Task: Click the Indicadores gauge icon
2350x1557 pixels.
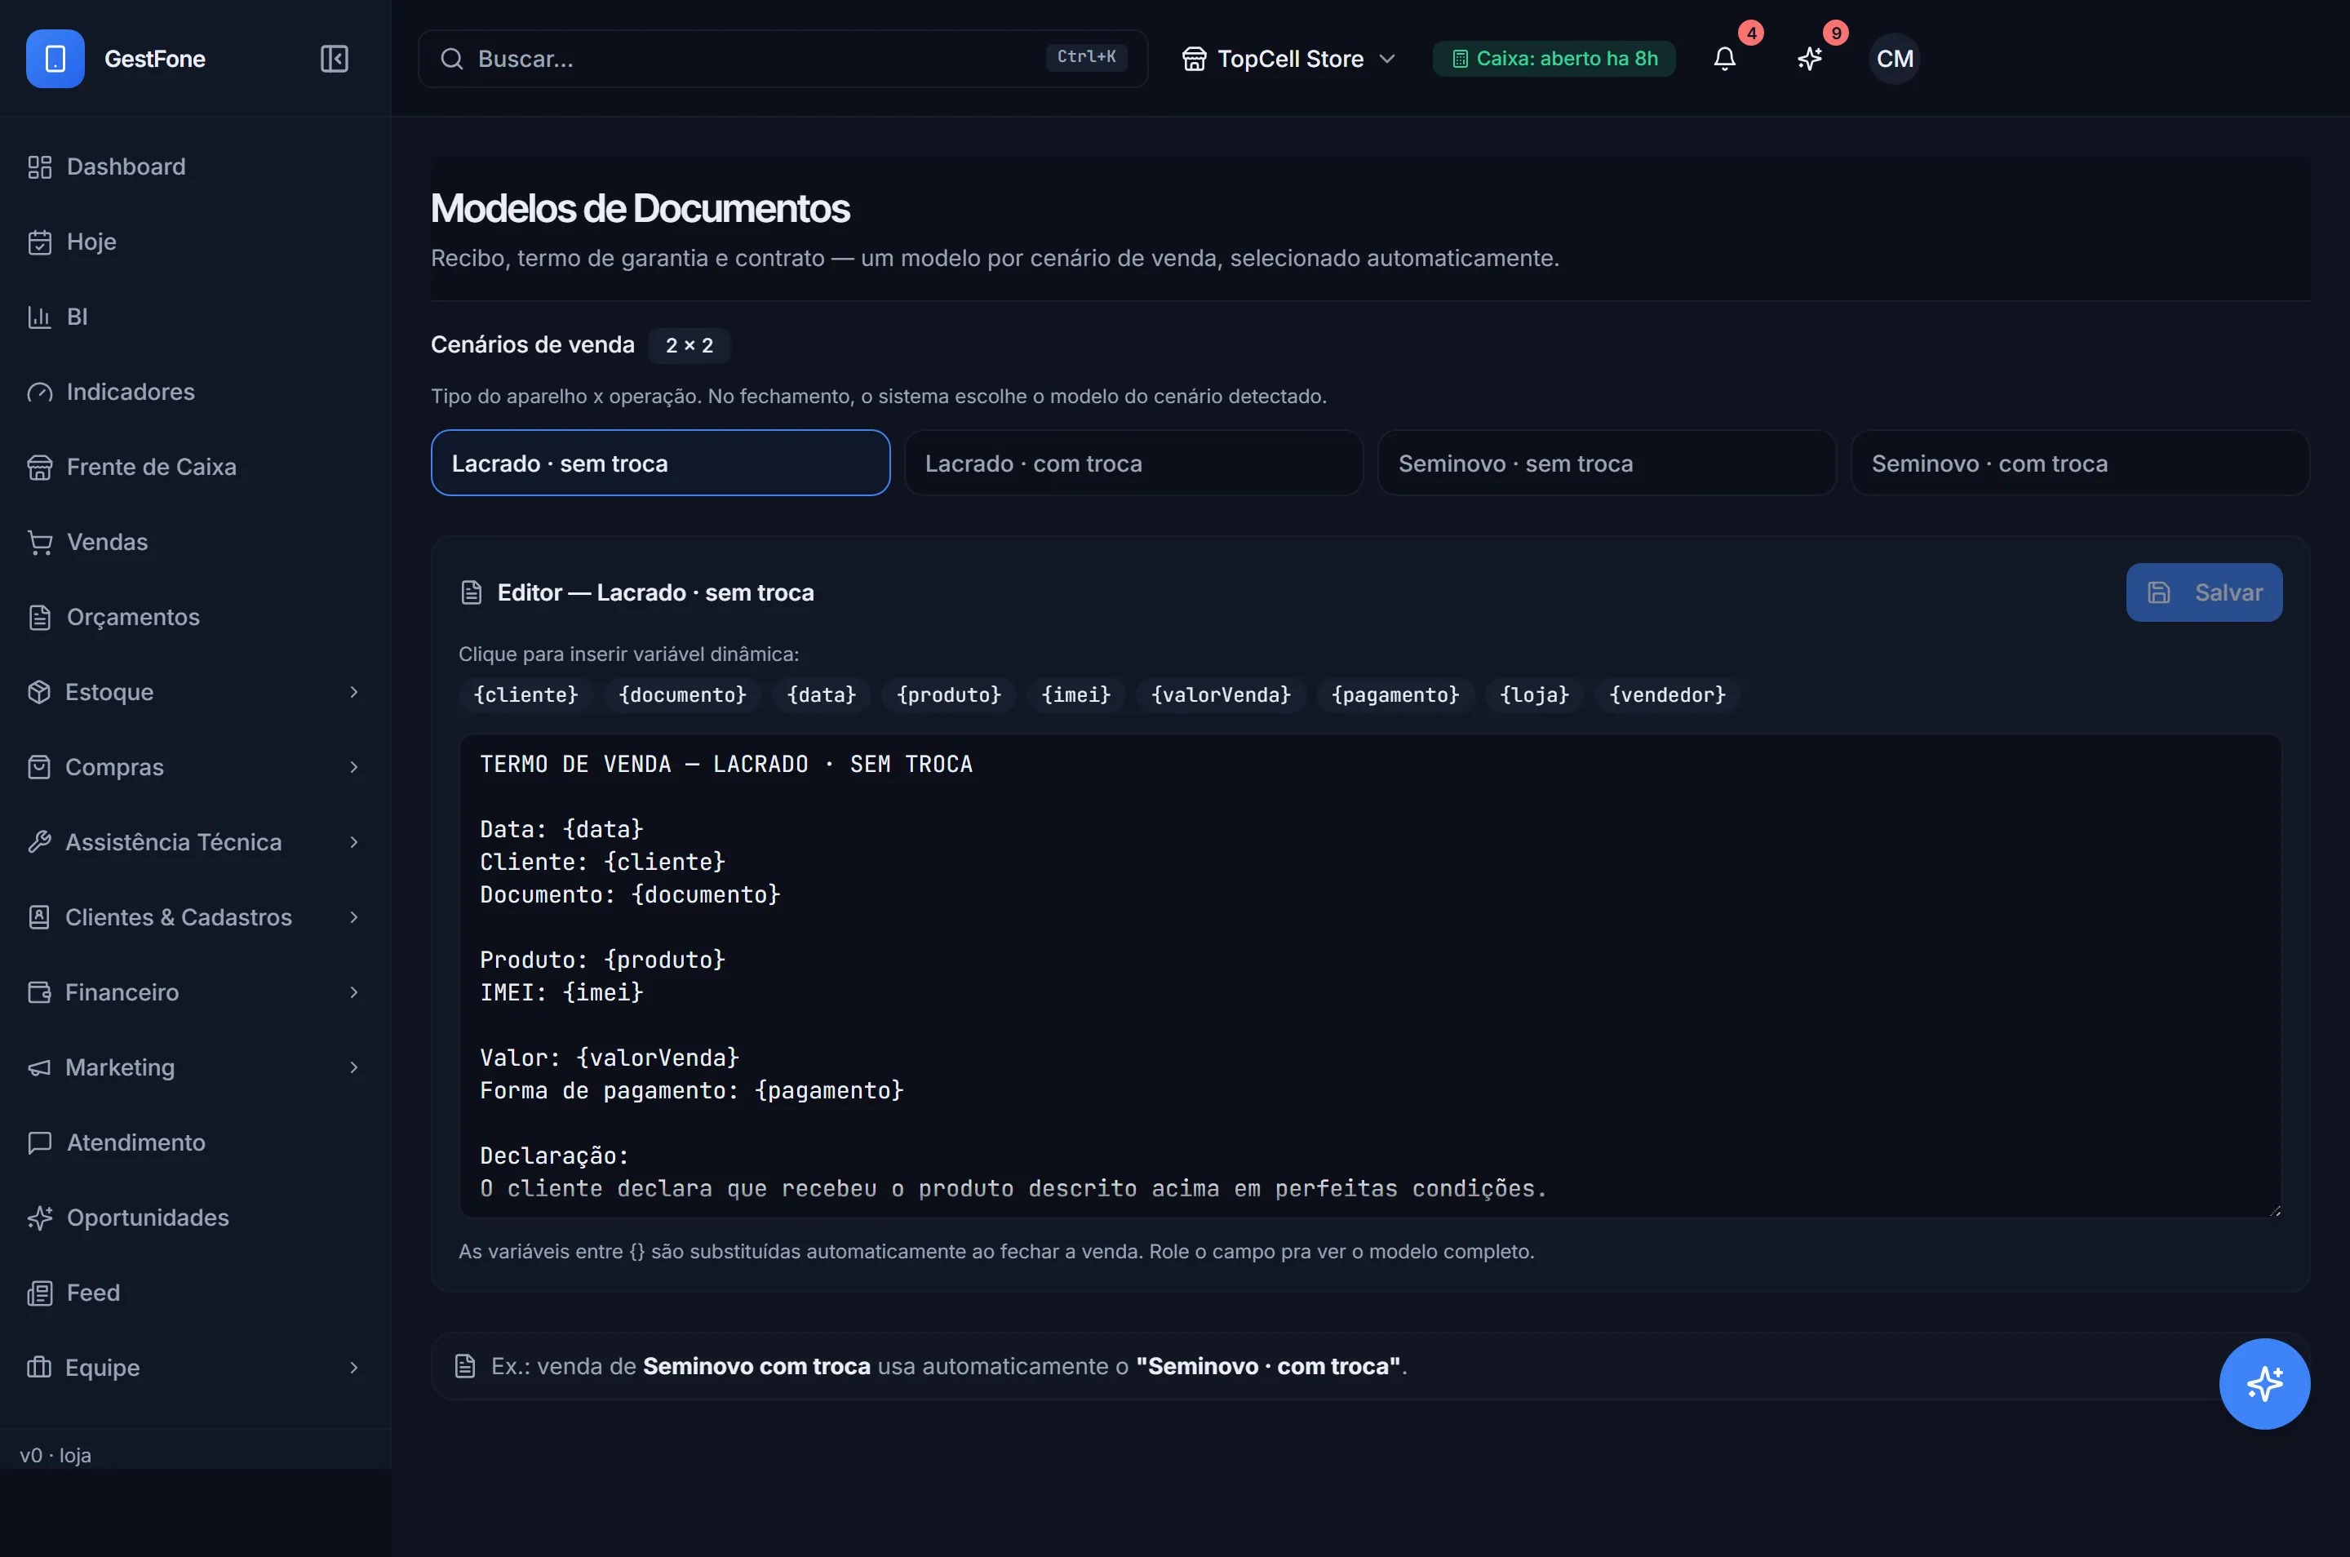Action: (40, 393)
